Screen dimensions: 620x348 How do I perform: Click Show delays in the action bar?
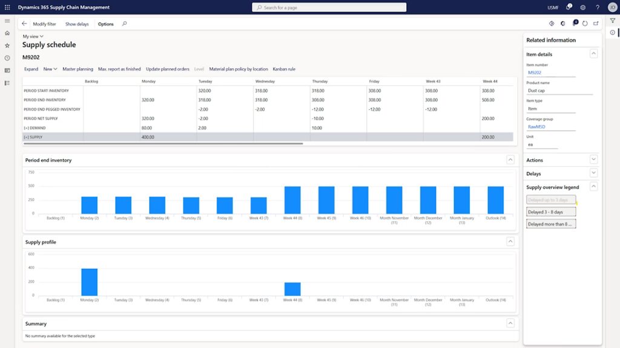pos(77,24)
